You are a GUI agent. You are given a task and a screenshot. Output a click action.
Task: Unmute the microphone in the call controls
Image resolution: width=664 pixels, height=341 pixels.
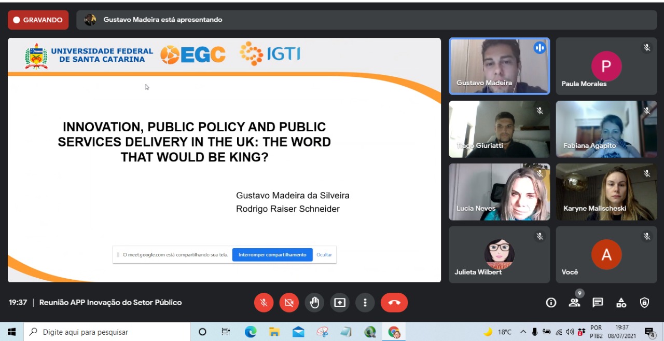(x=264, y=303)
